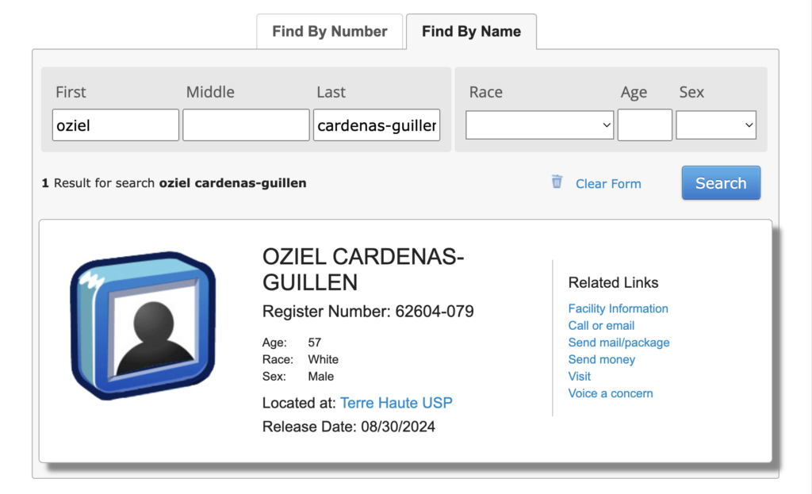Open the Visit link

(580, 376)
